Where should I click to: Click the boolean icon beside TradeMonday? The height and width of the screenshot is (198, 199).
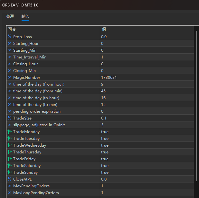(x=10, y=131)
